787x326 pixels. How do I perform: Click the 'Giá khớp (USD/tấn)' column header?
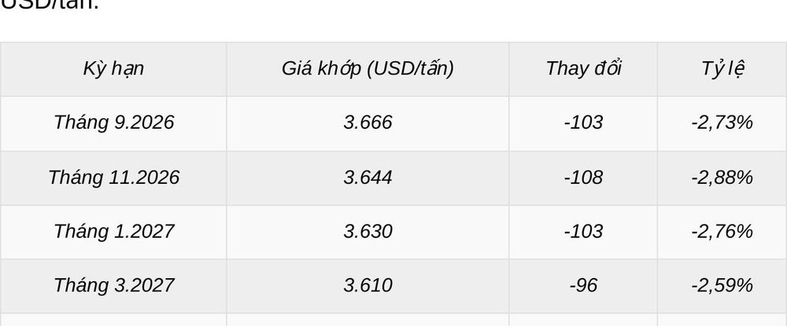tap(368, 68)
